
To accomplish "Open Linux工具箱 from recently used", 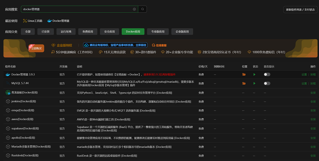I will (x=33, y=21).
